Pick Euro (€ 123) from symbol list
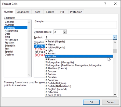121x107 pixels. [79, 95]
